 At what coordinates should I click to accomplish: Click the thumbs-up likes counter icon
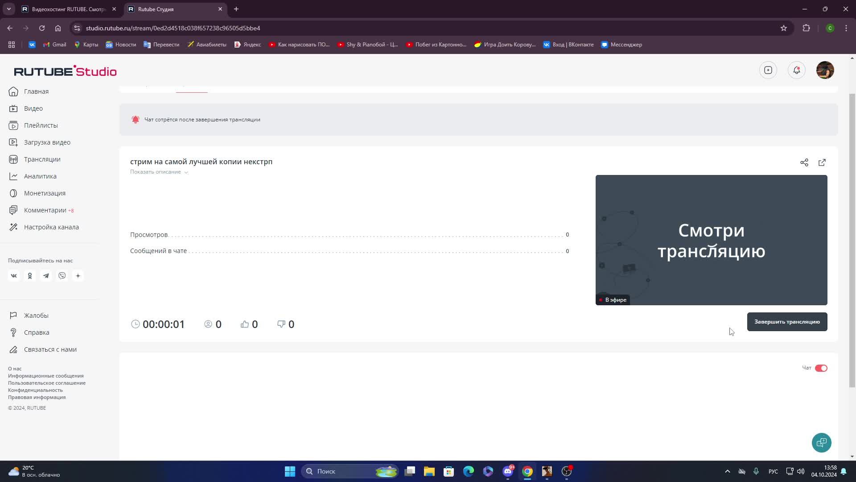click(x=244, y=324)
